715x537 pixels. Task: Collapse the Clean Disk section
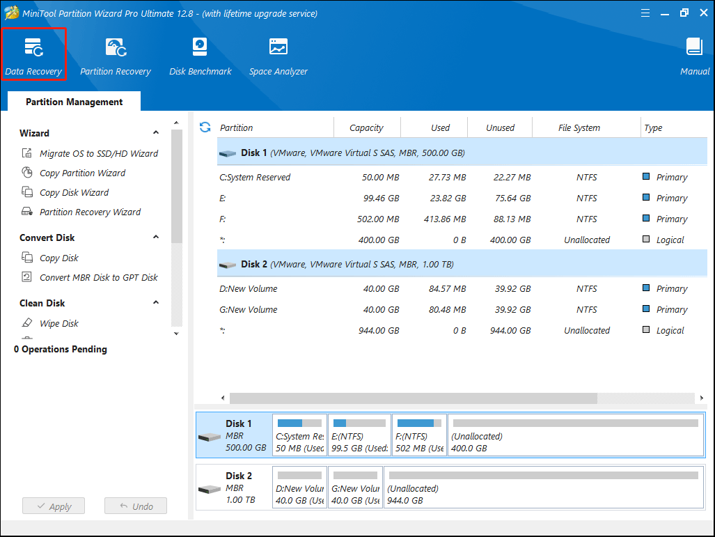[156, 302]
